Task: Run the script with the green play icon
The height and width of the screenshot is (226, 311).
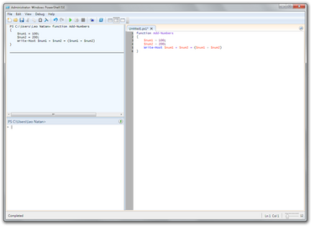Action: click(70, 20)
